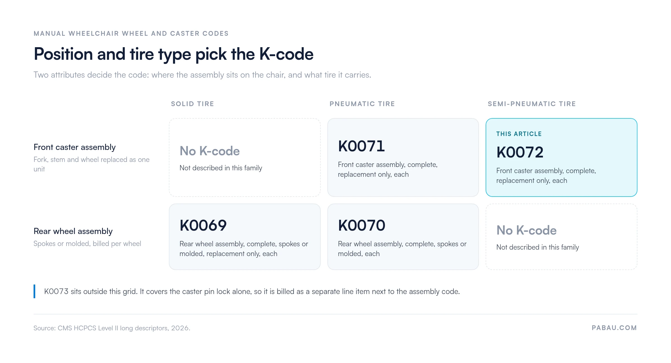Screen dimensions: 671x363
Task: Open the K0069 rear wheel card
Action: pos(245,237)
